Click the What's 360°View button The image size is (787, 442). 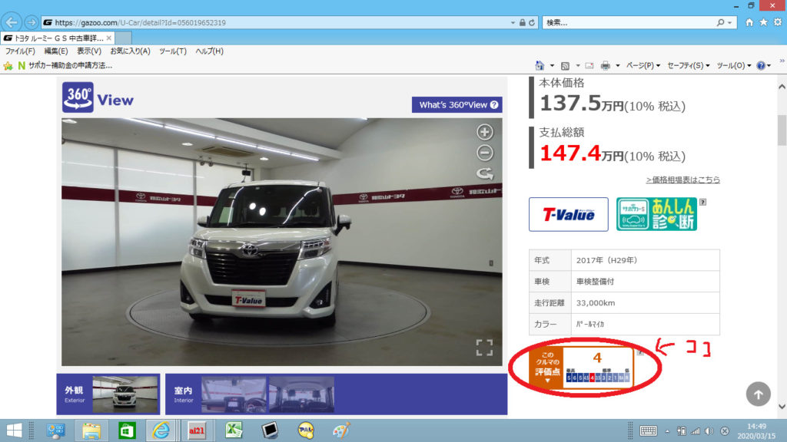click(x=457, y=104)
